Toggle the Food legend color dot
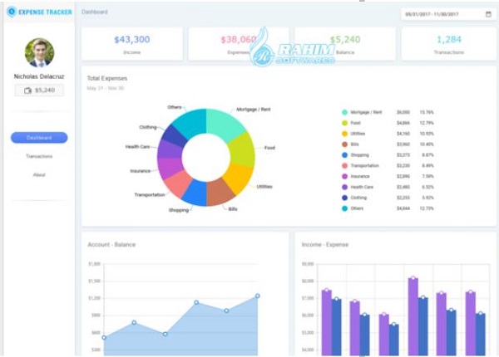499x357 pixels. 344,123
